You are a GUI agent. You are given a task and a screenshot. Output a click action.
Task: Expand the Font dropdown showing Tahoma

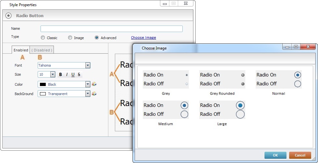[x=88, y=65]
